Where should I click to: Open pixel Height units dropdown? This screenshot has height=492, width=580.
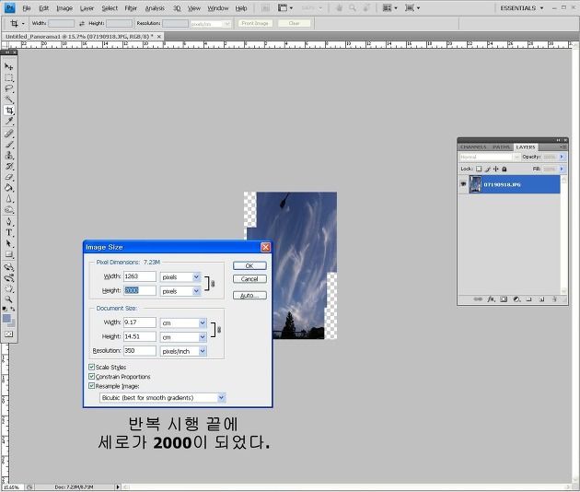pos(196,291)
